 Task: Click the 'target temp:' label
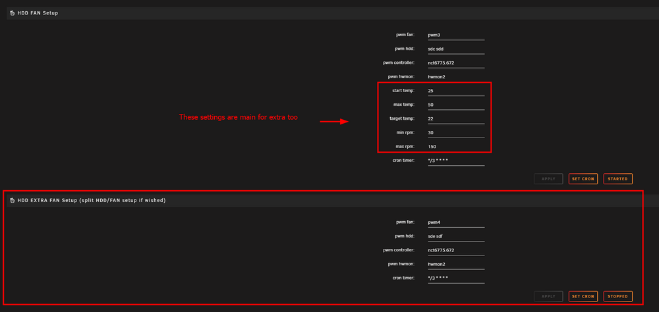(x=402, y=118)
